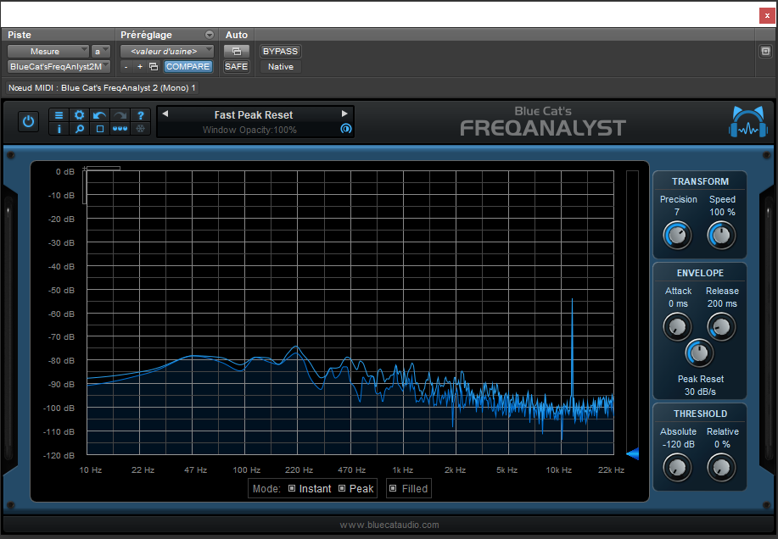Enable the Filled display checkbox
The height and width of the screenshot is (539, 778).
point(393,488)
